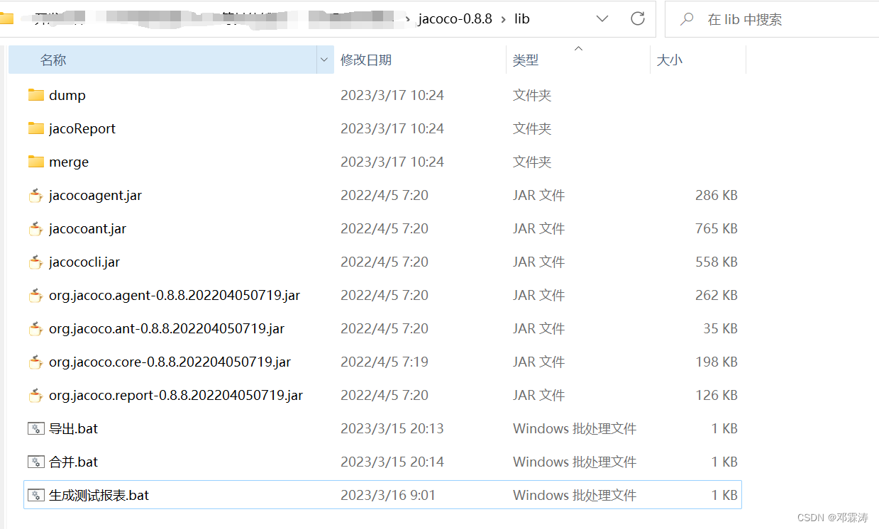Select the jacoReport folder icon

[x=36, y=128]
